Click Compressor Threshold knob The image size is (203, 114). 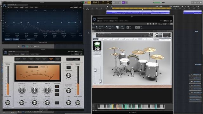coord(22,90)
